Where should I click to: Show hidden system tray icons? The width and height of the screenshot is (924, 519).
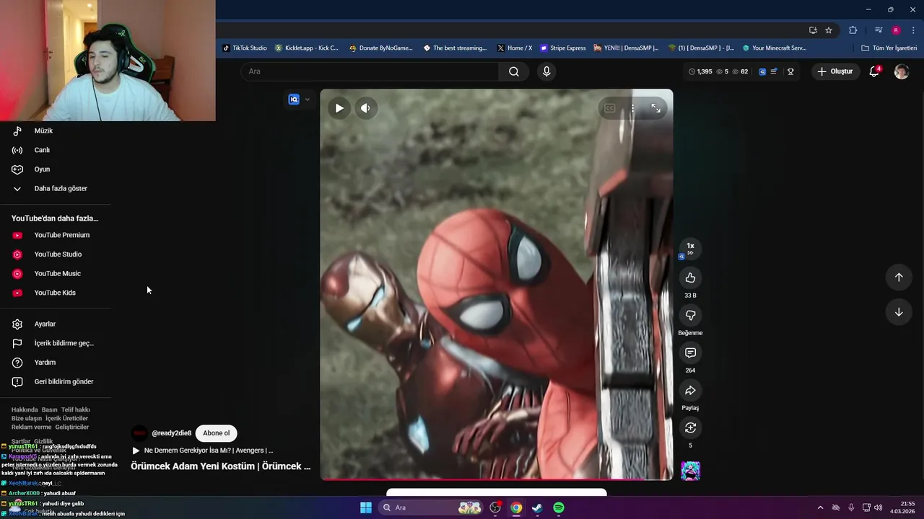click(x=820, y=507)
